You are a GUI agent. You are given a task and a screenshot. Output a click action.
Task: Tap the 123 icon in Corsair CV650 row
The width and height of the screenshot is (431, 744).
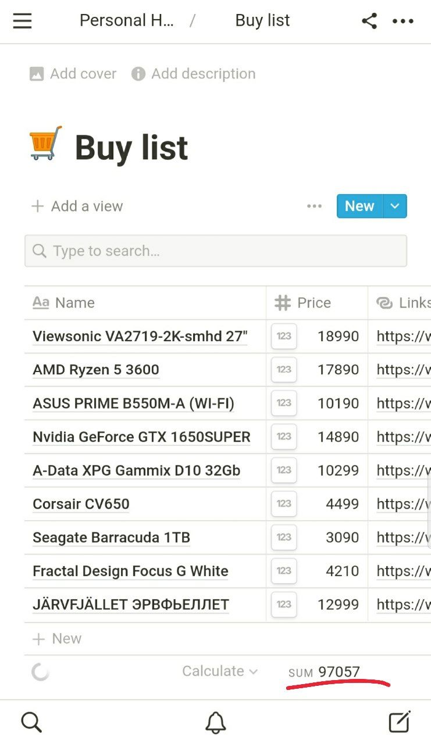point(284,504)
